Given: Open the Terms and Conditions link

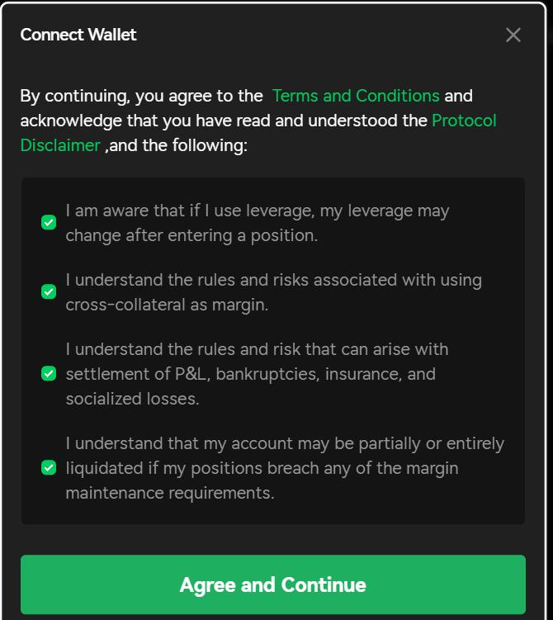Looking at the screenshot, I should pyautogui.click(x=356, y=96).
